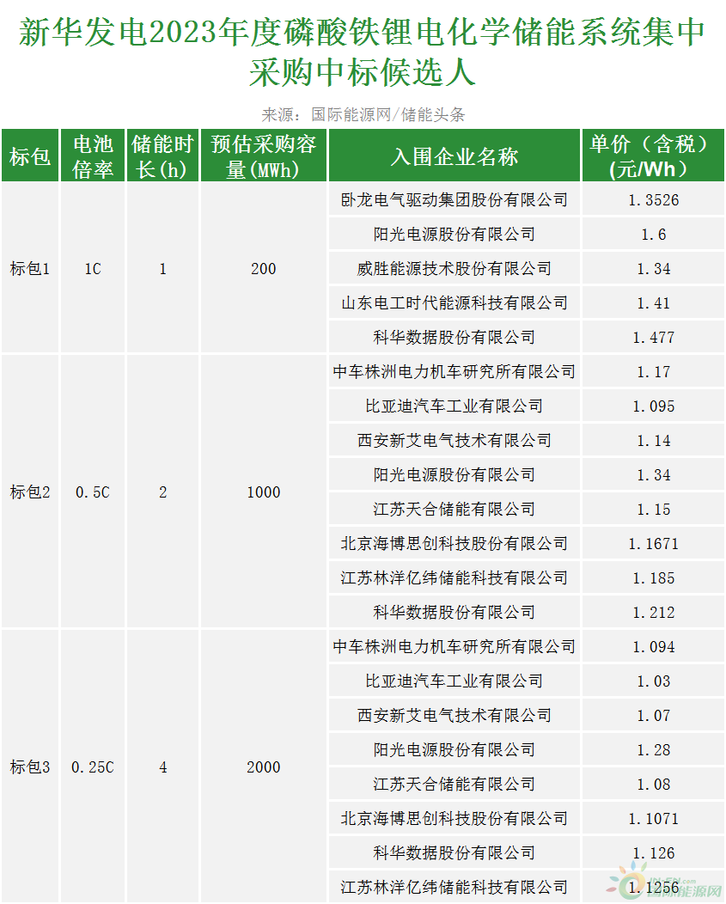Viewport: 726px width, 904px height.
Task: Select the 1000 MWh capacity cell
Action: [x=264, y=492]
